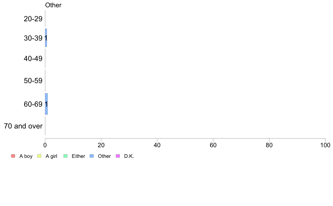The height and width of the screenshot is (206, 333).
Task: Click the A boy legend text
Action: (26, 156)
